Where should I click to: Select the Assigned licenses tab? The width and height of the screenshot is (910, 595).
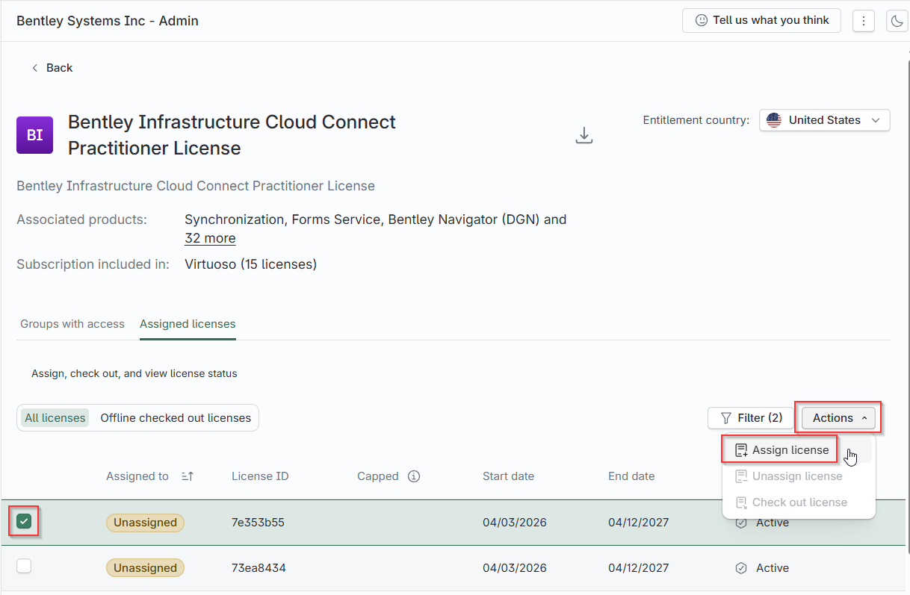coord(188,324)
